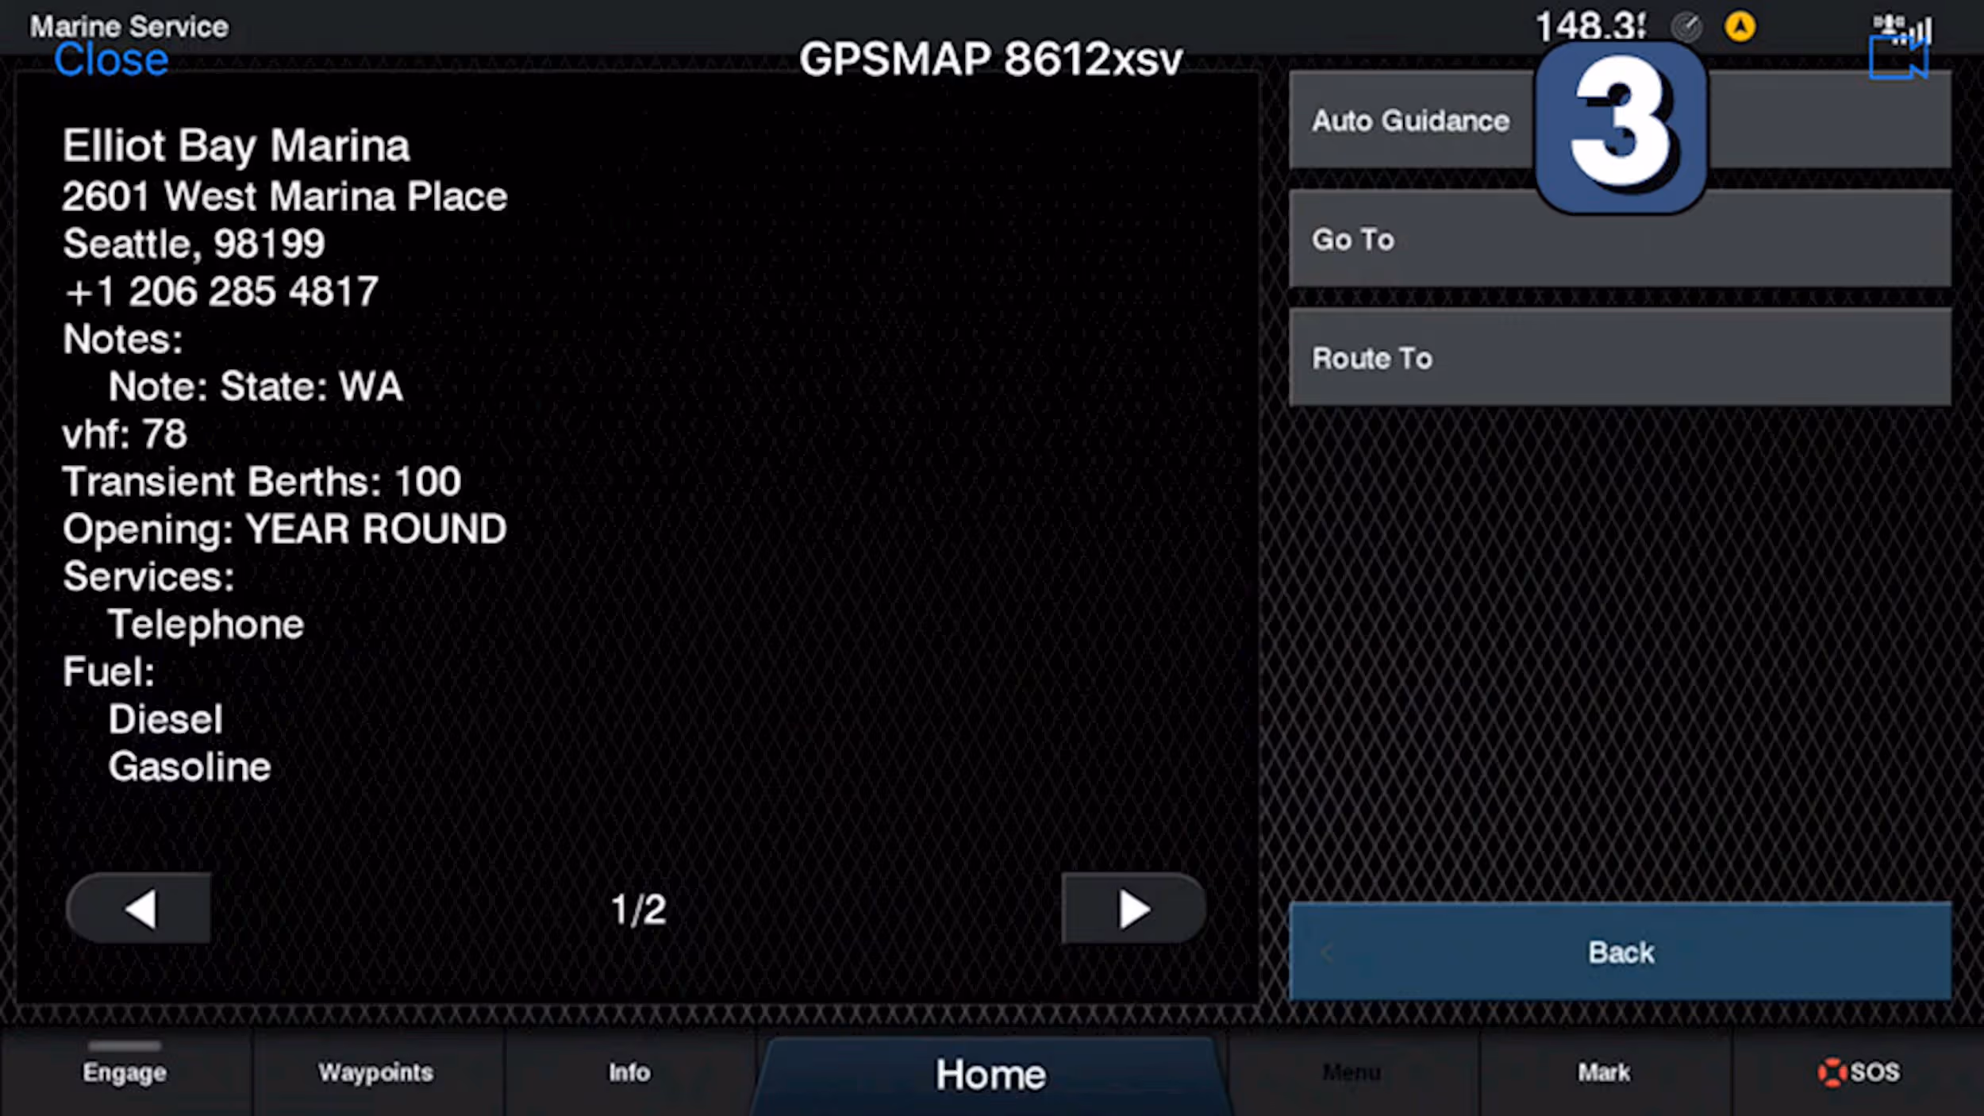
Task: Open the Home tab
Action: tap(991, 1074)
